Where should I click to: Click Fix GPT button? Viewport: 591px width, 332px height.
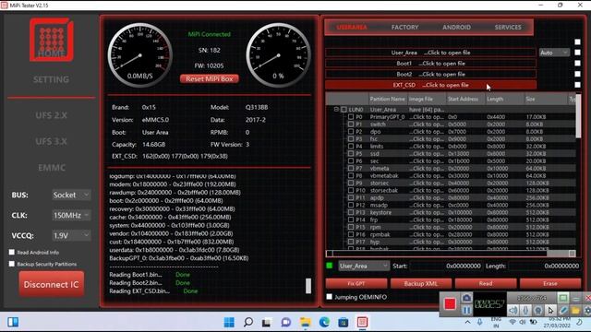coord(356,283)
